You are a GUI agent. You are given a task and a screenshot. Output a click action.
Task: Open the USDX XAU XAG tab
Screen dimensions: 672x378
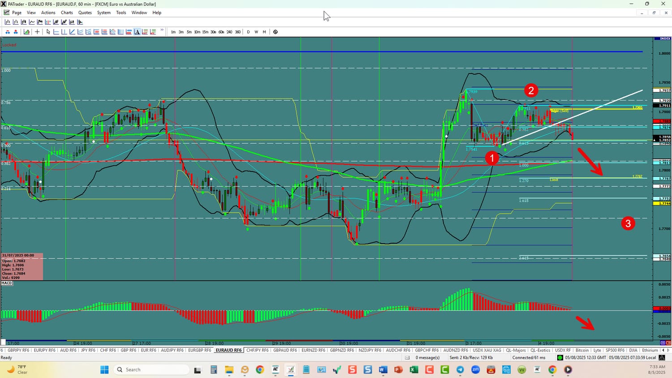click(487, 350)
